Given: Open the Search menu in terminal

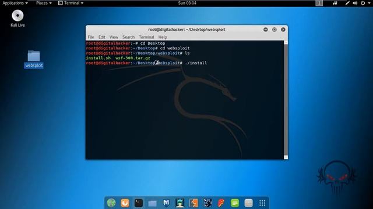Looking at the screenshot, I should (128, 37).
